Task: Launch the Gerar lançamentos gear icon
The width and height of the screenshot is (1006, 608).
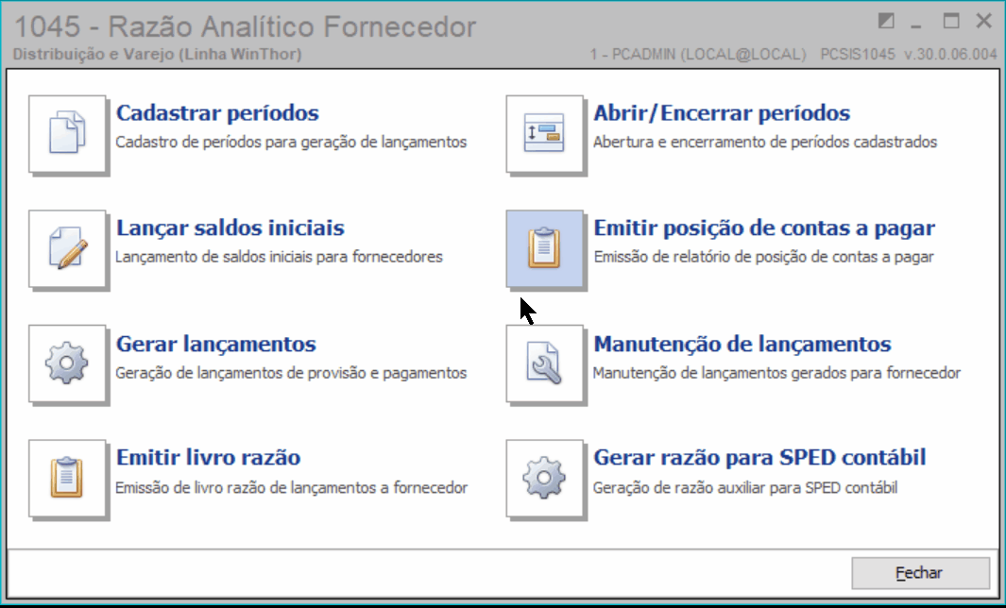Action: pos(67,363)
